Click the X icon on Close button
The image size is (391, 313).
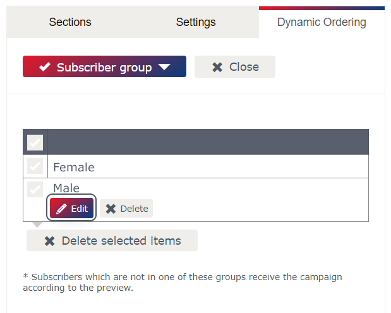[217, 67]
